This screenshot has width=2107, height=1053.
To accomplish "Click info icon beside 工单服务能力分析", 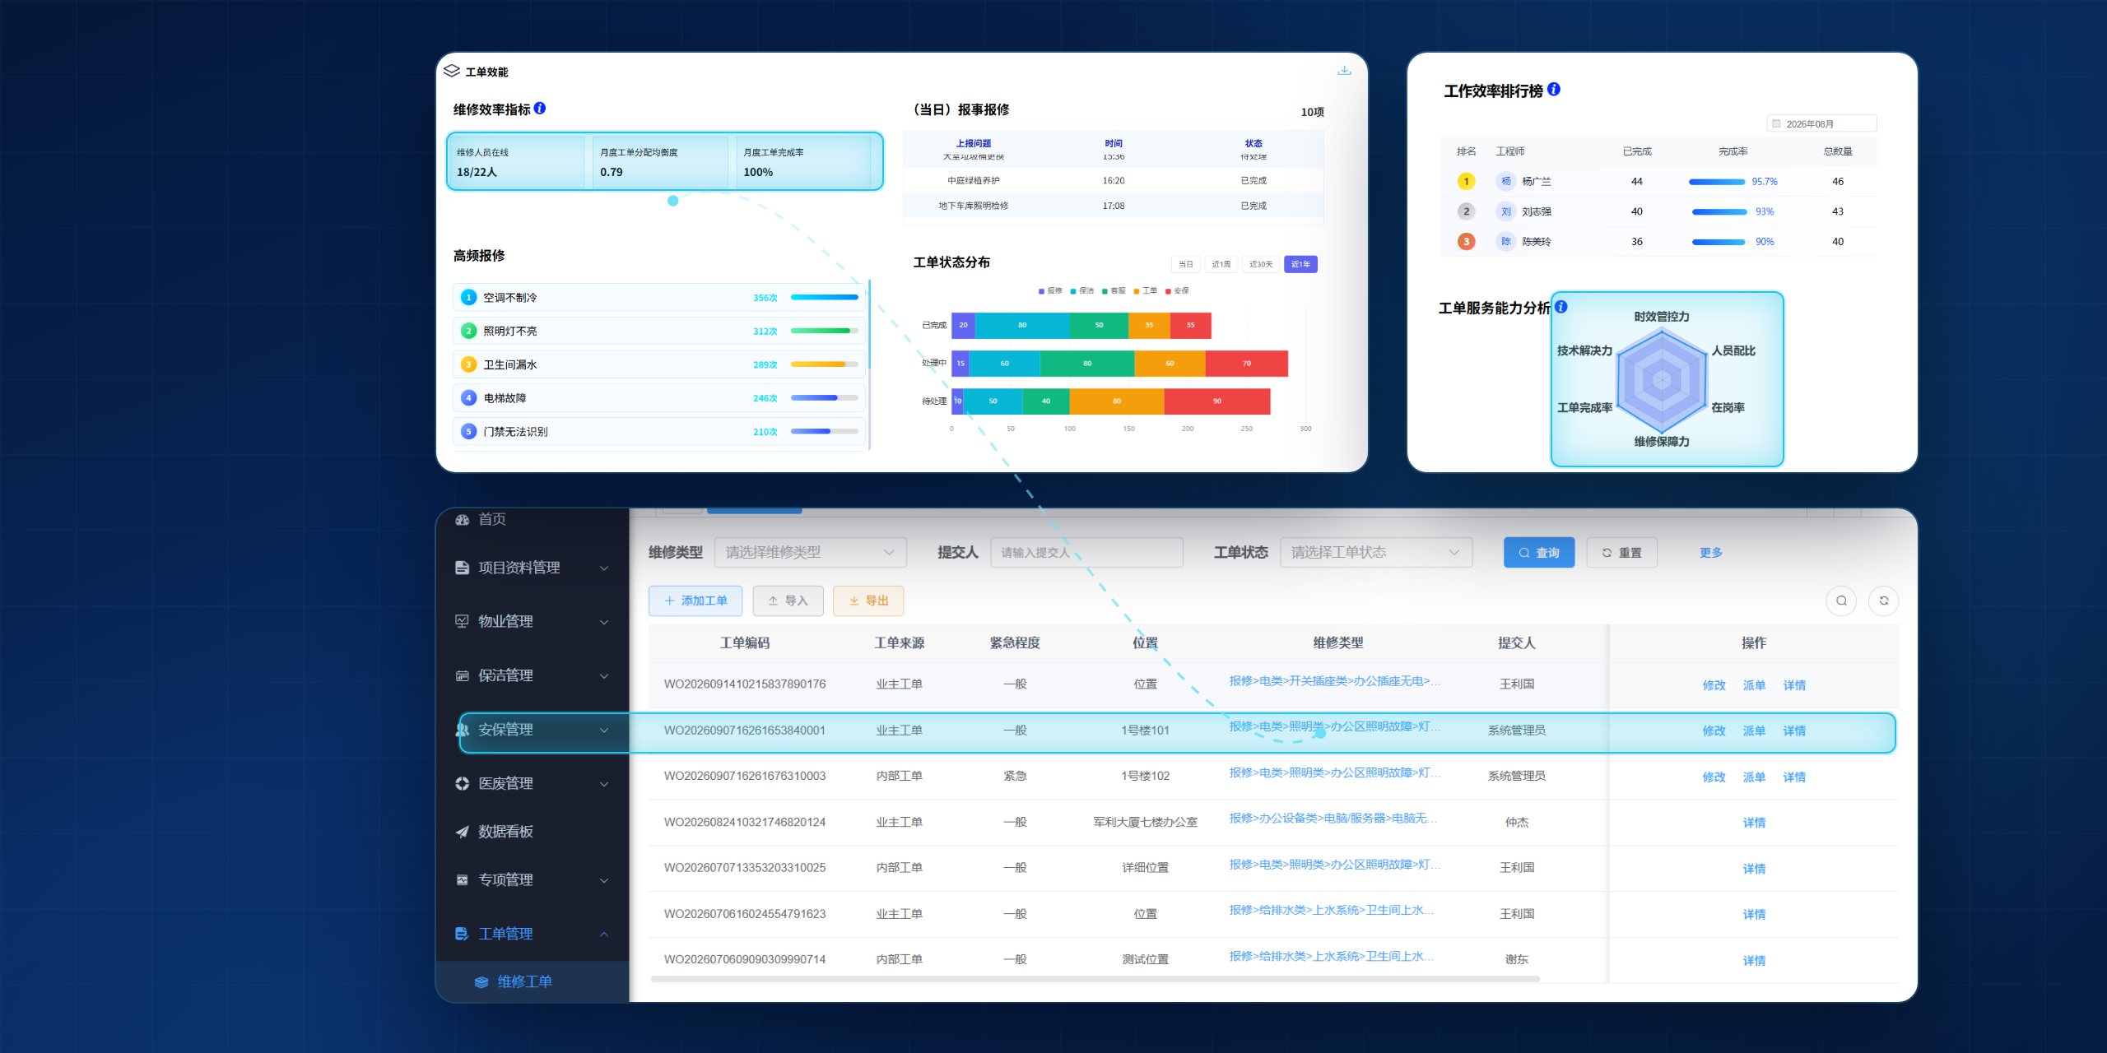I will [x=1561, y=307].
